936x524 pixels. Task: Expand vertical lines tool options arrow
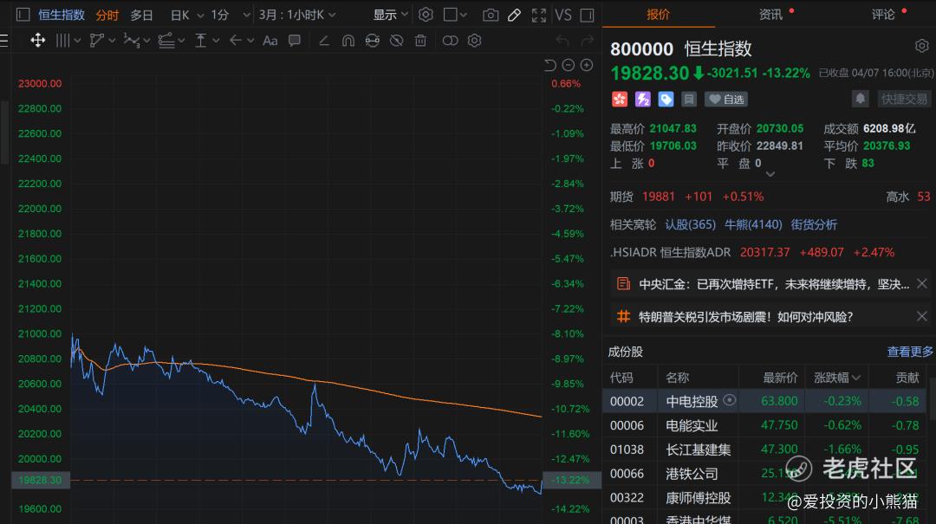78,41
